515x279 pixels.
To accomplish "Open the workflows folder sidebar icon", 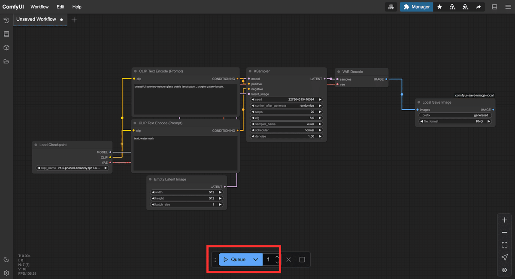I will [x=6, y=61].
